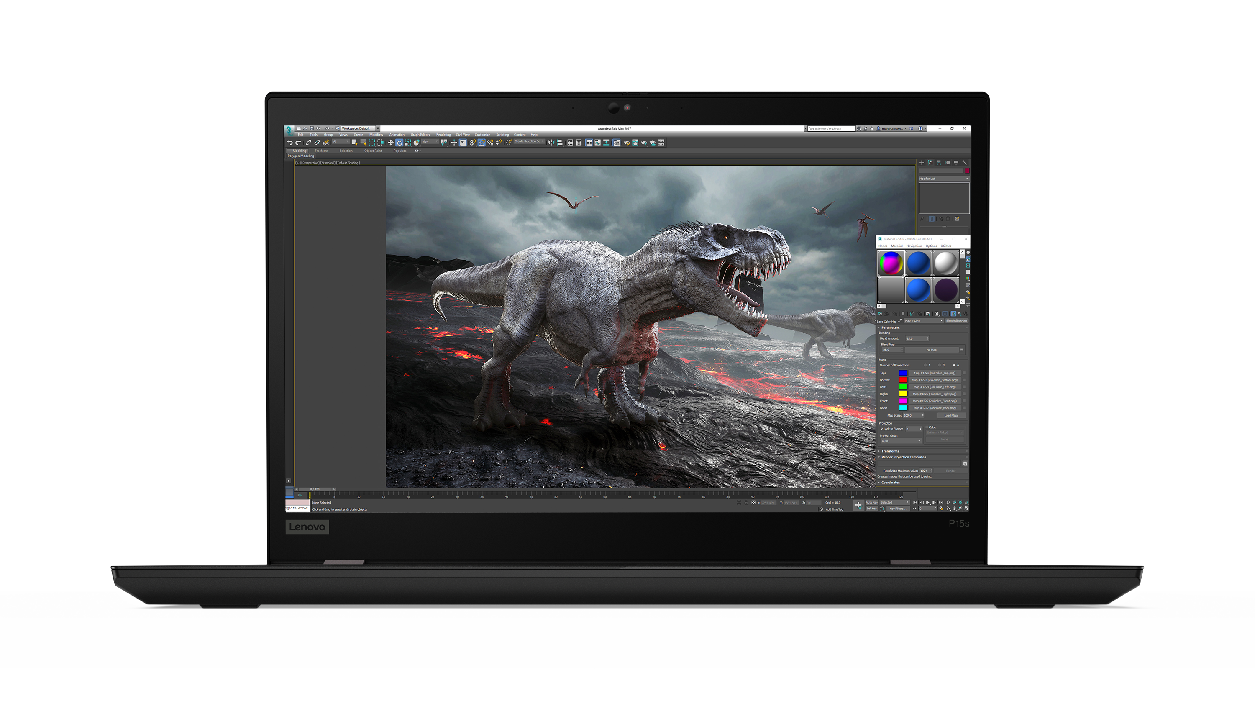Click Zoom Extents All viewport icon
The width and height of the screenshot is (1255, 706).
pos(967,503)
